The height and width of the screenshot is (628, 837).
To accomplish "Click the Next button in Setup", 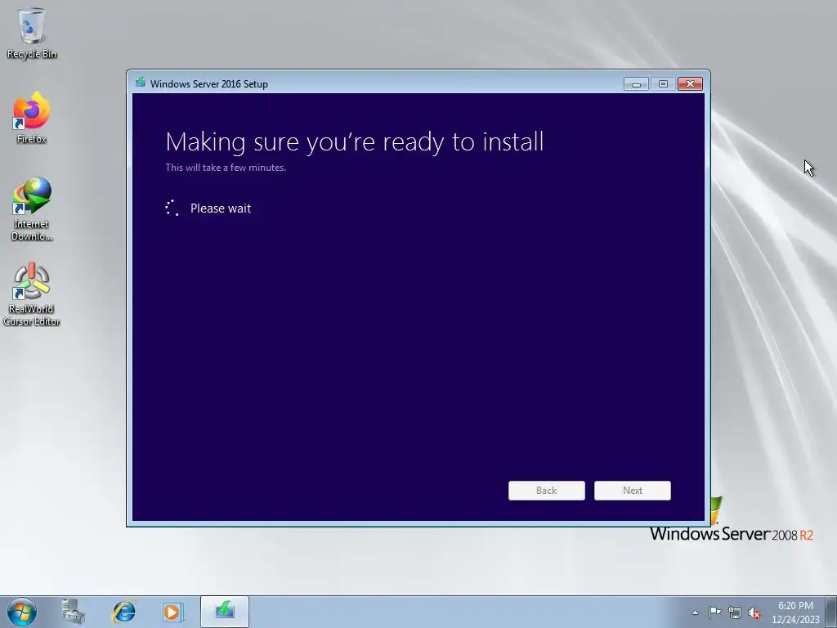I will pyautogui.click(x=633, y=491).
